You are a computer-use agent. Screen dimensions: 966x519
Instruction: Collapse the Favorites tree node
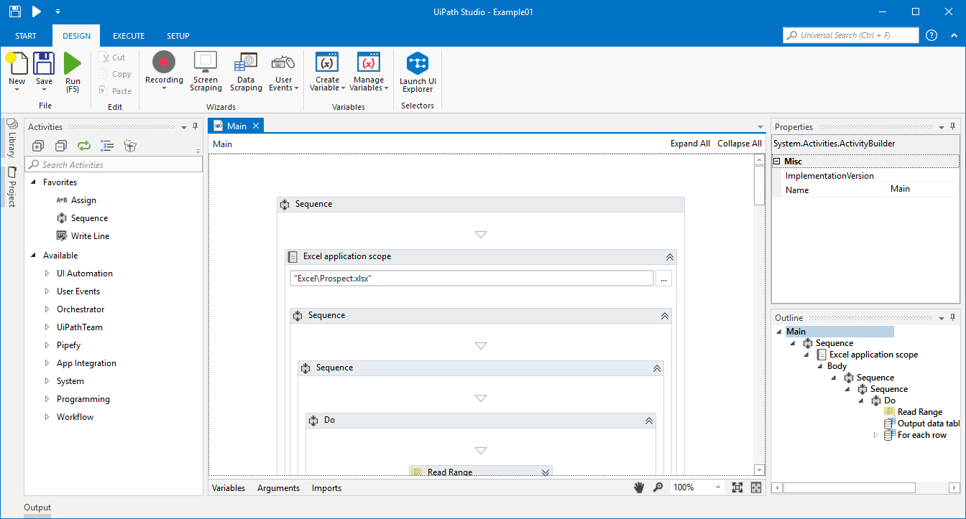(x=34, y=182)
